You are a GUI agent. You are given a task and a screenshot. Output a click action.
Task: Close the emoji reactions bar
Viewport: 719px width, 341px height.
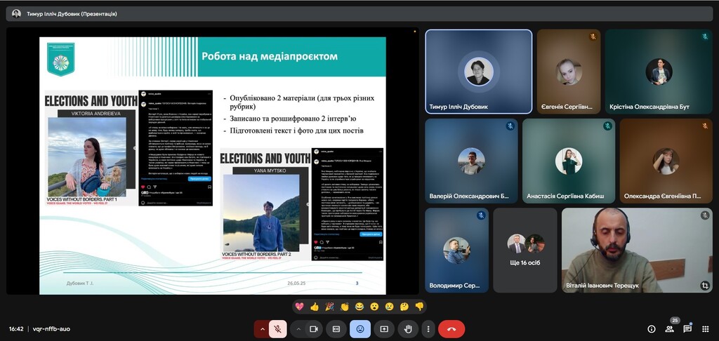(x=360, y=328)
